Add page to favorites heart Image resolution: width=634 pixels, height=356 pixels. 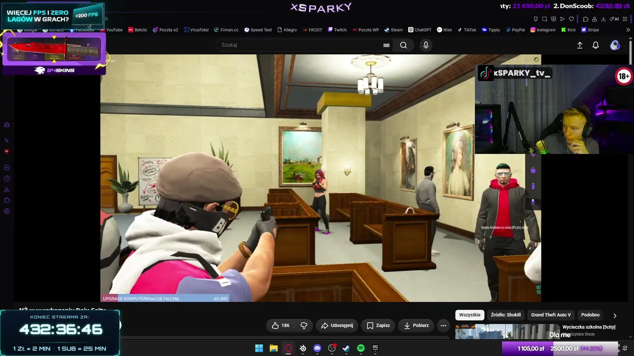pyautogui.click(x=571, y=19)
